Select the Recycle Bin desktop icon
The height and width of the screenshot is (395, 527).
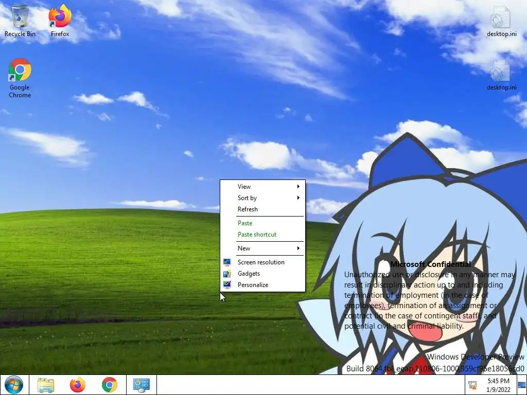[x=20, y=20]
